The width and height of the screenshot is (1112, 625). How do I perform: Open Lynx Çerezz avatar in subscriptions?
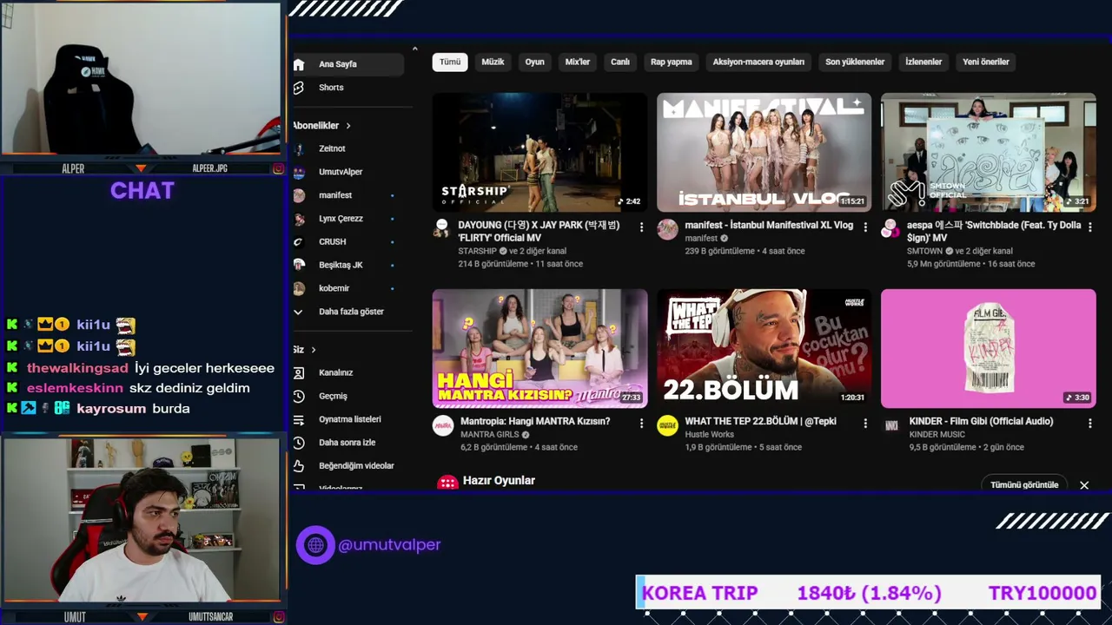(x=299, y=219)
